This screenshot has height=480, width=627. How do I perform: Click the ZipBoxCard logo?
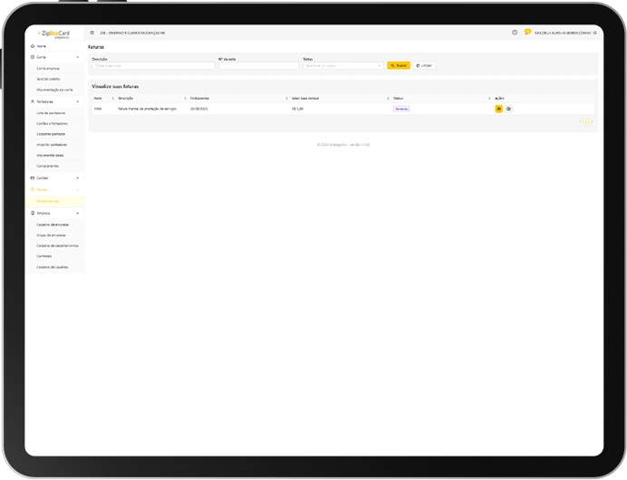[54, 33]
